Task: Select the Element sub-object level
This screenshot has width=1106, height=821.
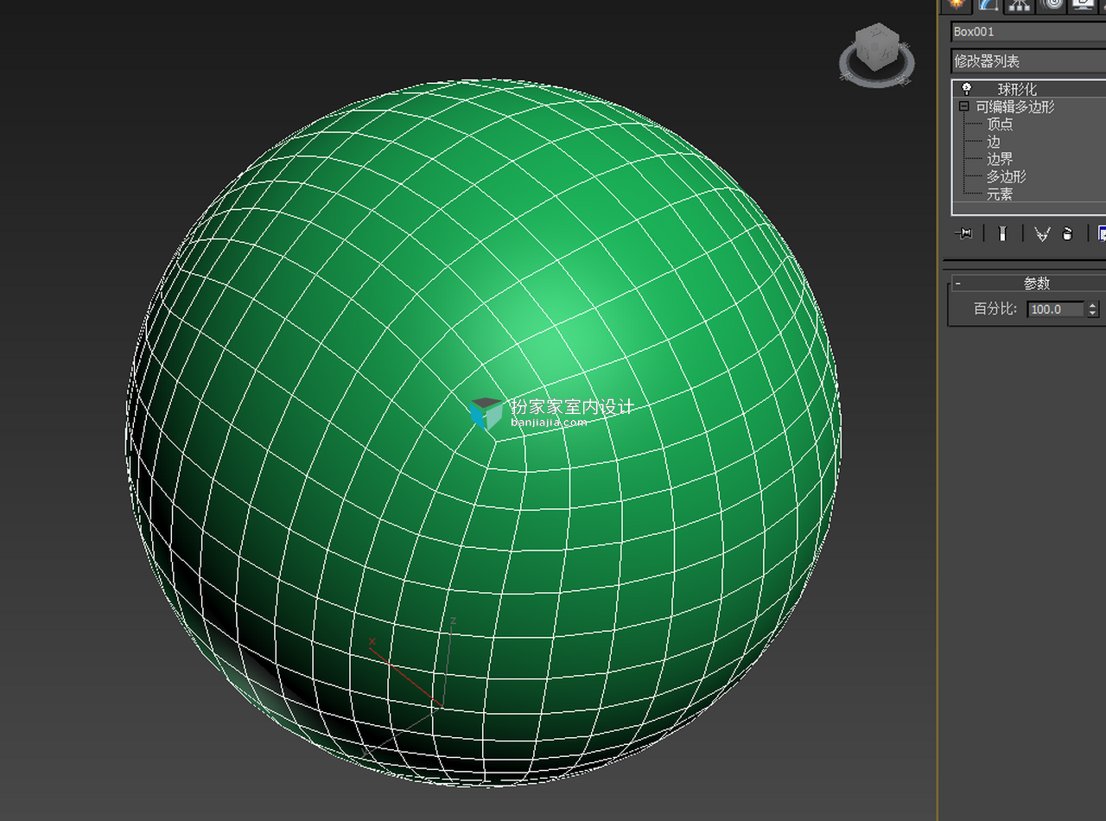Action: click(1000, 194)
